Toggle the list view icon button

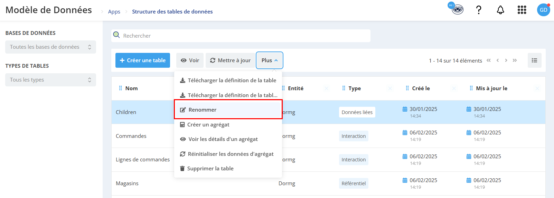click(x=534, y=60)
